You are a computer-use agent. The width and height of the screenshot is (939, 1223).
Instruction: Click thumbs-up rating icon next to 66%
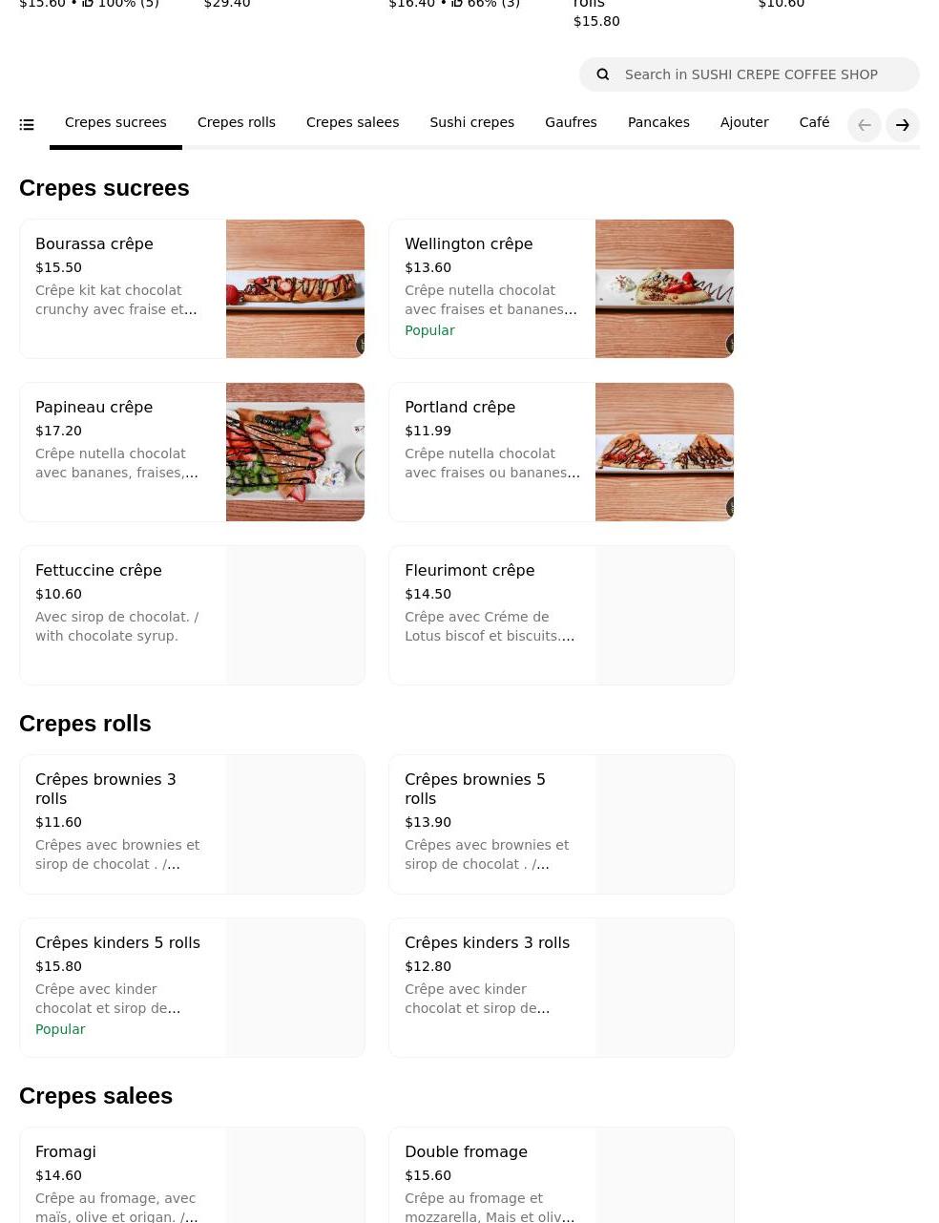(457, 4)
